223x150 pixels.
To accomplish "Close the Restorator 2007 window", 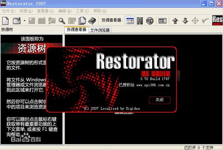I will click(219, 3).
